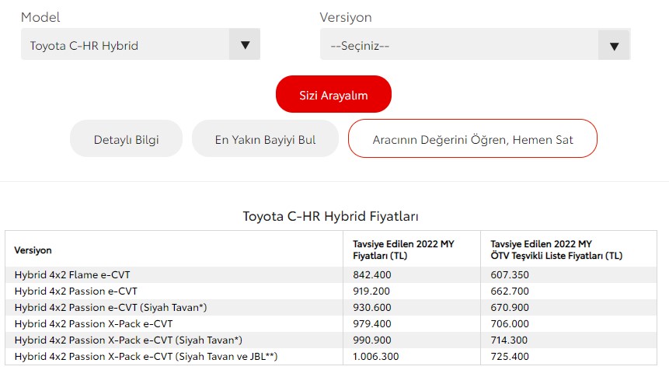
Task: Click price 930.600
Action: tap(371, 307)
